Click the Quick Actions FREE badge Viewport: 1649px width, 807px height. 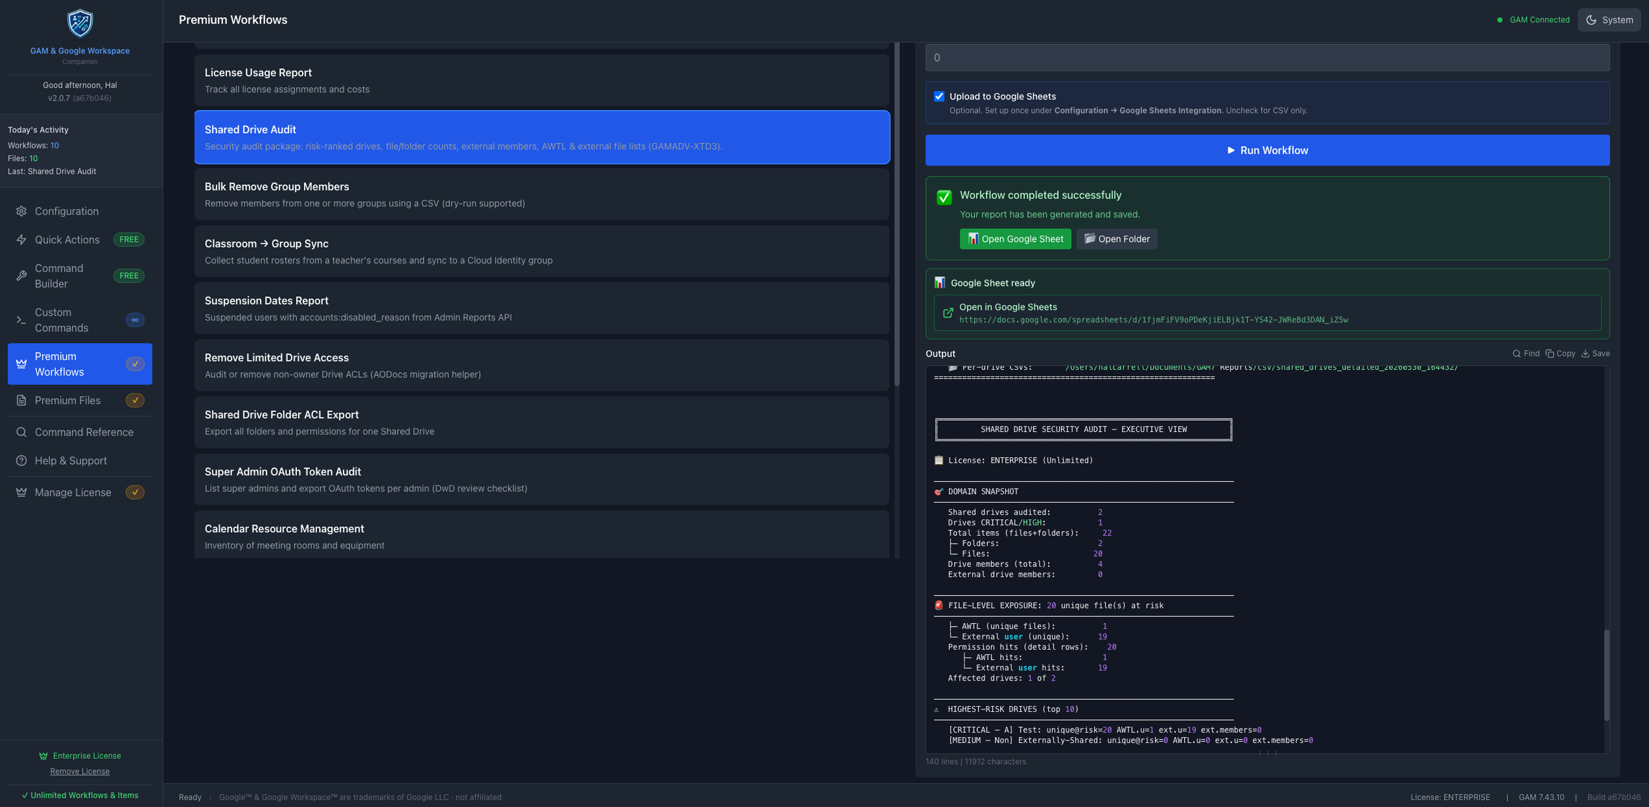pos(129,239)
